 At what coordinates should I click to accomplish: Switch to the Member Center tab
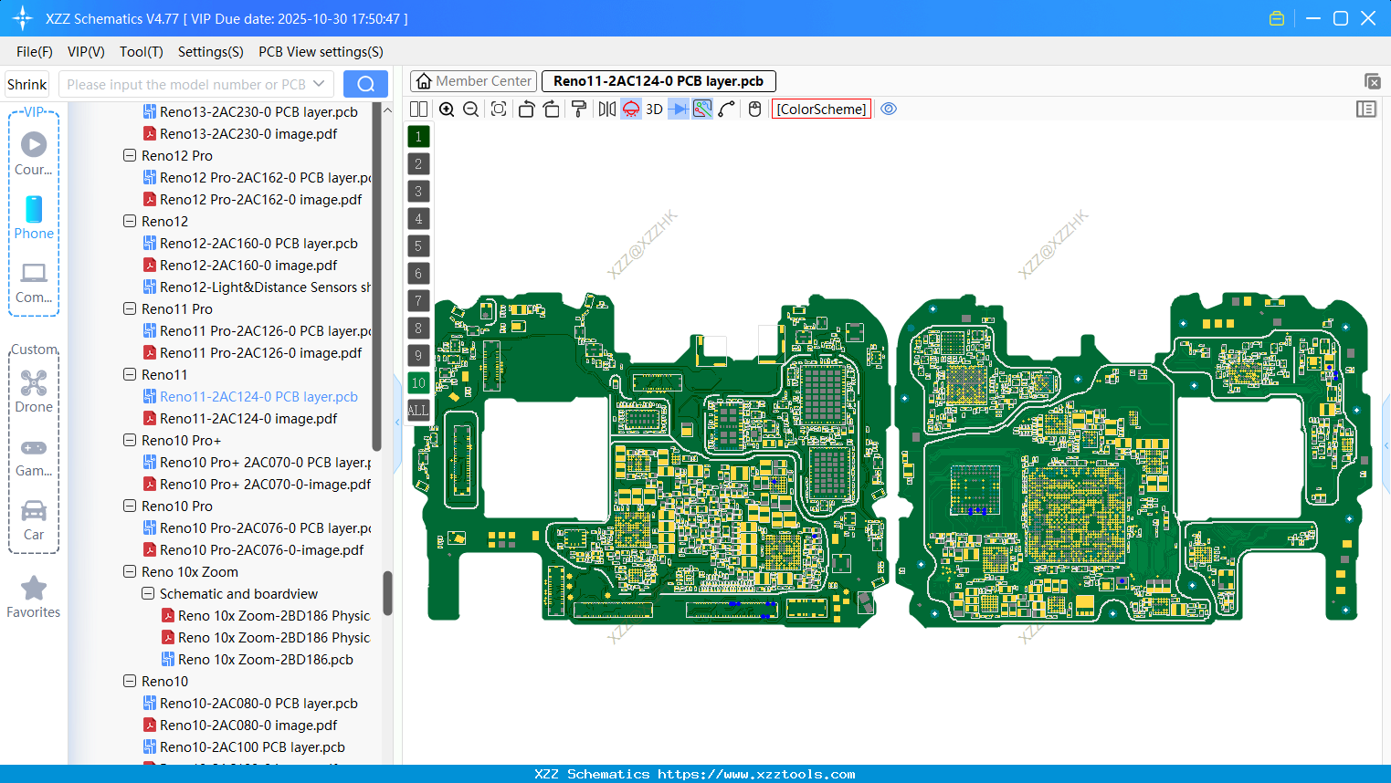click(474, 81)
